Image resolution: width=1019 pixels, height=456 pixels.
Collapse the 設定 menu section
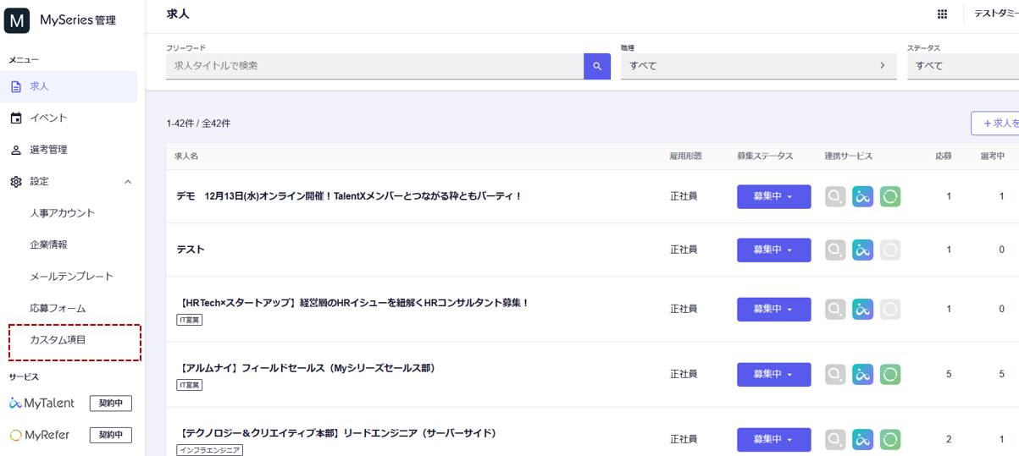point(128,182)
